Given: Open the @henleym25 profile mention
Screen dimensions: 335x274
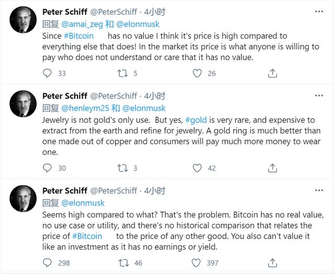Looking at the screenshot, I should click(86, 108).
